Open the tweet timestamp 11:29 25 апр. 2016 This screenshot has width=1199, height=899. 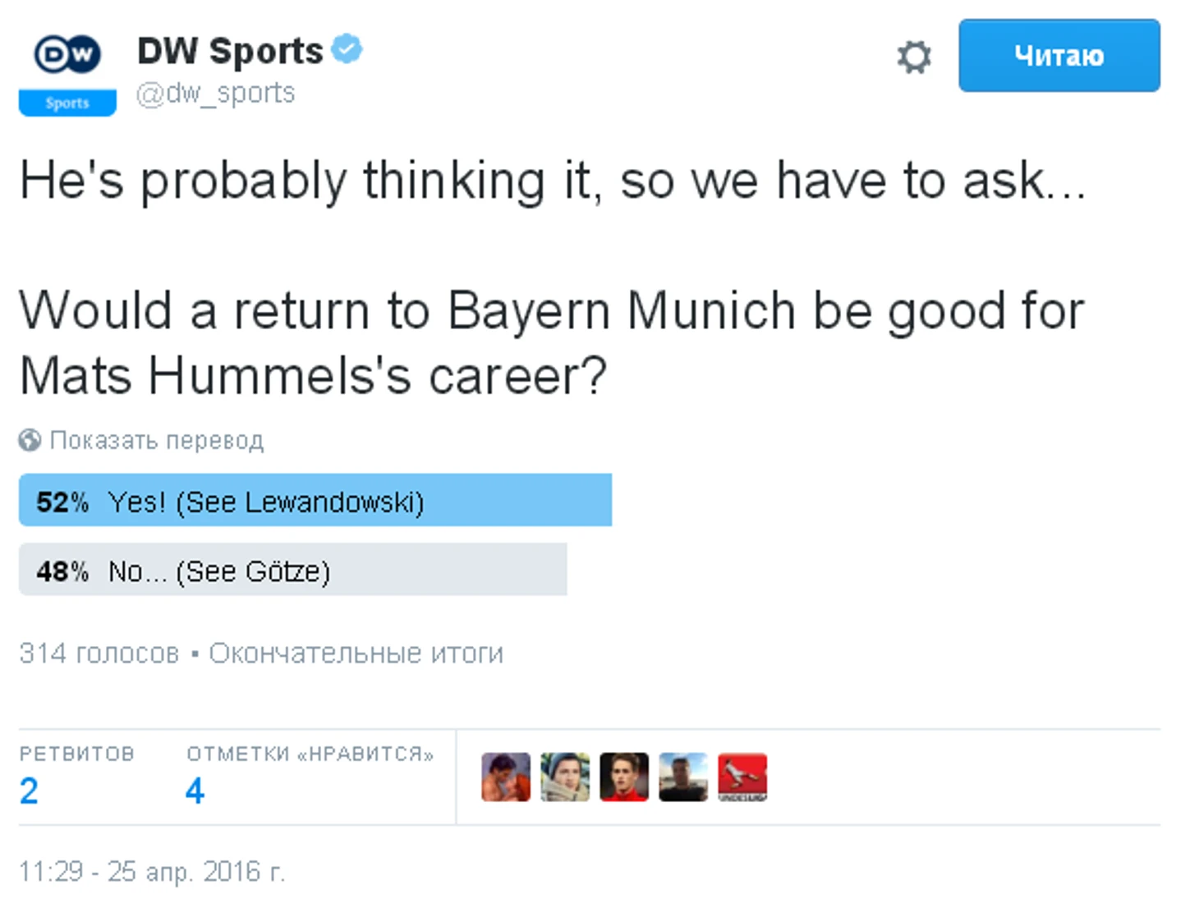tap(152, 871)
